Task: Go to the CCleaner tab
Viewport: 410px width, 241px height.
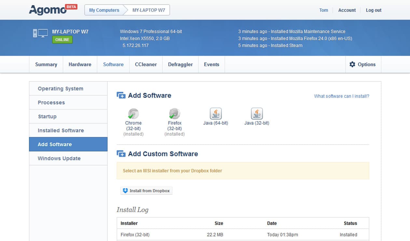Action: pyautogui.click(x=146, y=64)
